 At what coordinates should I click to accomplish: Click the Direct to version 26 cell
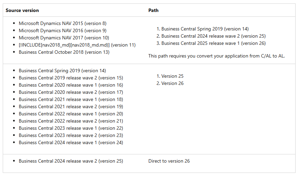[169, 161]
